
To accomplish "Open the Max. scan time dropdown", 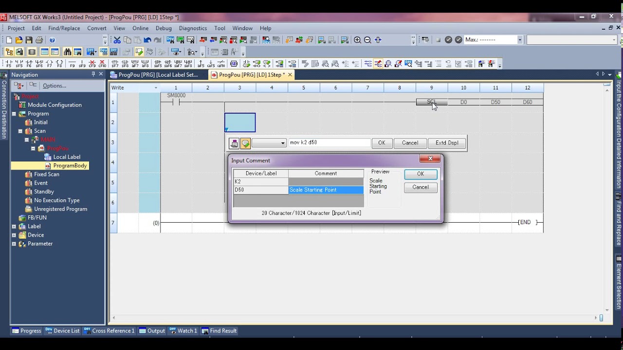I will pyautogui.click(x=519, y=40).
